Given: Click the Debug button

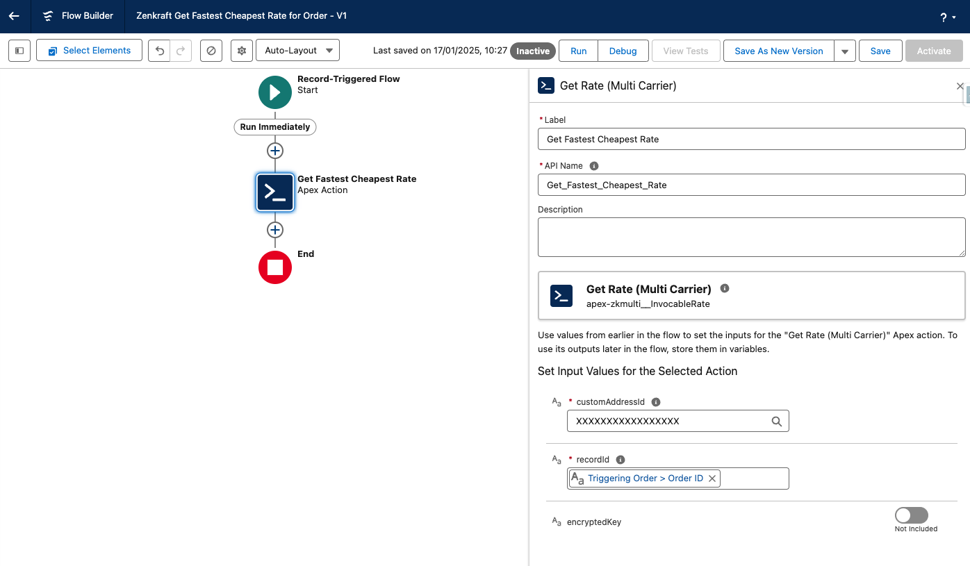Looking at the screenshot, I should coord(623,51).
